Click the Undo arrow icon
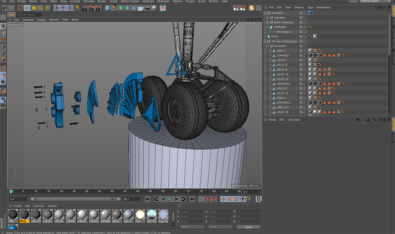Viewport: 395px width, 234px height. 5,8
